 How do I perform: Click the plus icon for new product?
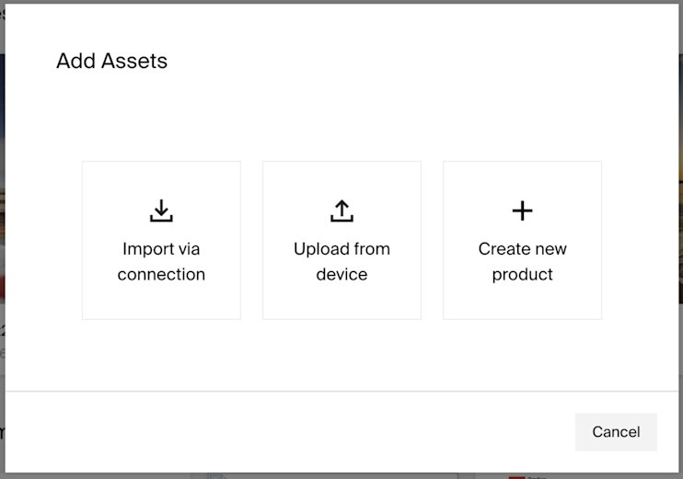pos(522,211)
